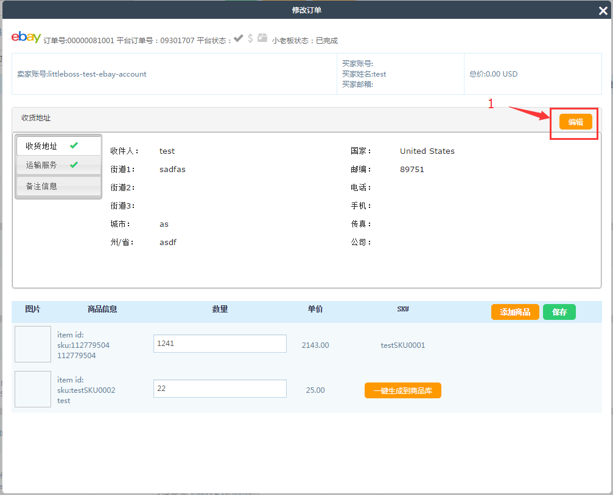613x495 pixels.
Task: Focus the quantity field showing 22
Action: (219, 389)
